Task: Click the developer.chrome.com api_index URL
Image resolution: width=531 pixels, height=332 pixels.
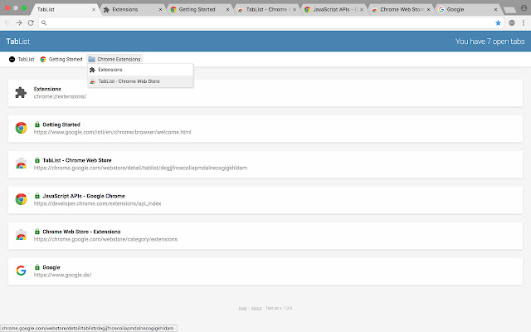Action: click(98, 203)
